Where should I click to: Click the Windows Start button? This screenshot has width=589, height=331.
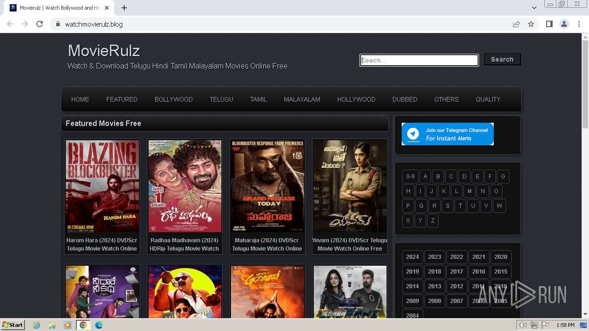[12, 325]
